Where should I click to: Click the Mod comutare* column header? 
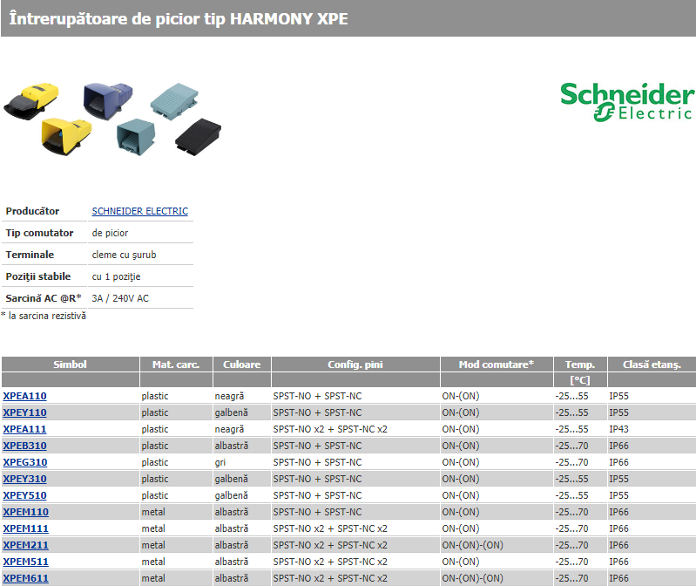497,365
